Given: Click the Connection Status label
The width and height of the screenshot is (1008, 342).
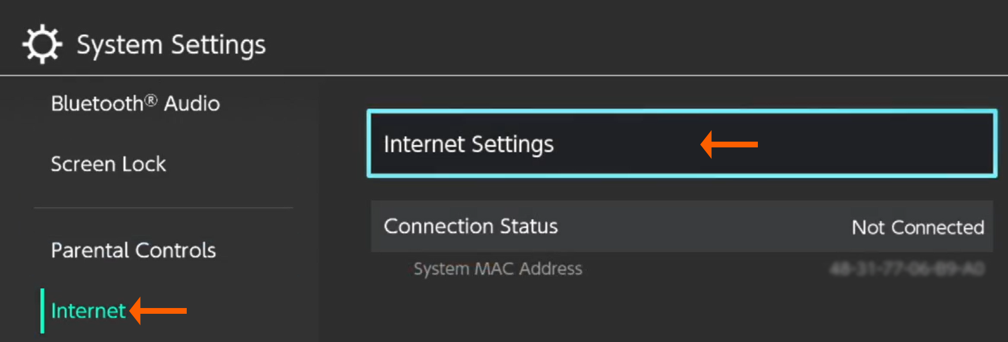Looking at the screenshot, I should 471,226.
